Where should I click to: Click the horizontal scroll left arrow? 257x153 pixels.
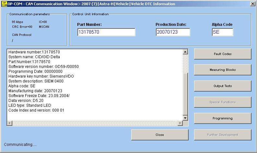point(10,123)
